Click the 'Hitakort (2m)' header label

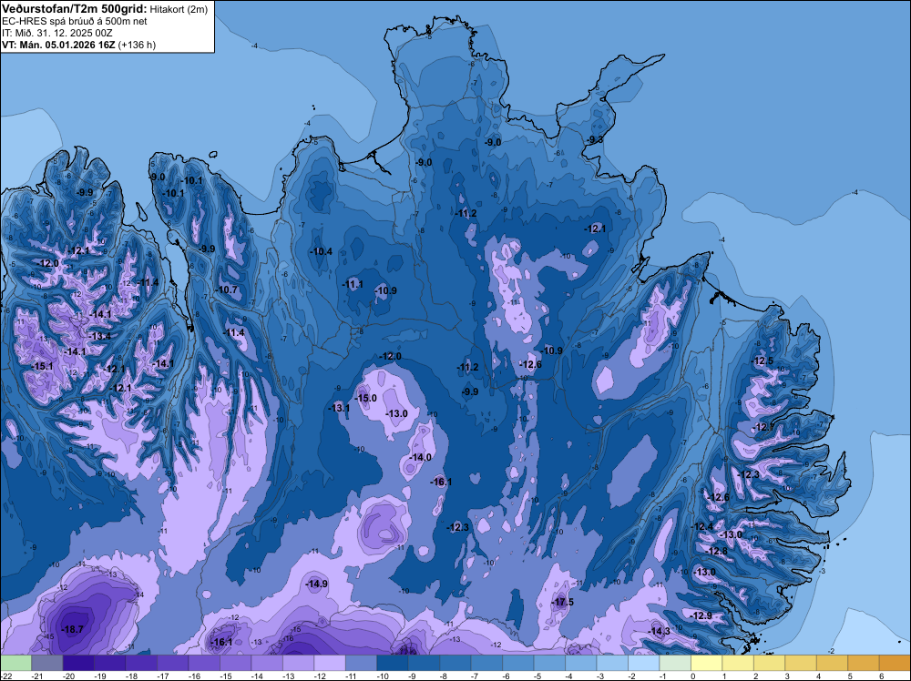tap(179, 9)
